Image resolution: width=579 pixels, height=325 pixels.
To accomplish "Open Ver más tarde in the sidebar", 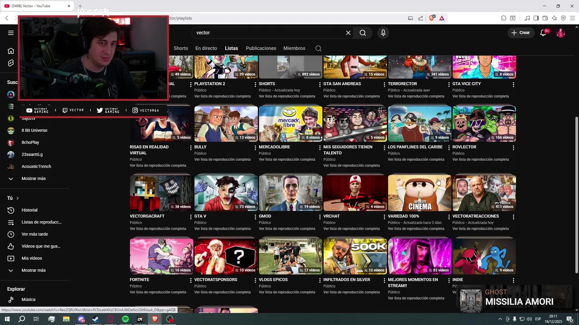I will (34, 234).
